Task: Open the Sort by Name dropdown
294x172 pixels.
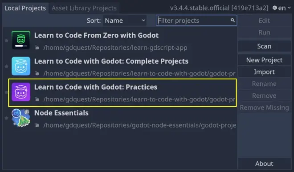Action: (x=125, y=20)
